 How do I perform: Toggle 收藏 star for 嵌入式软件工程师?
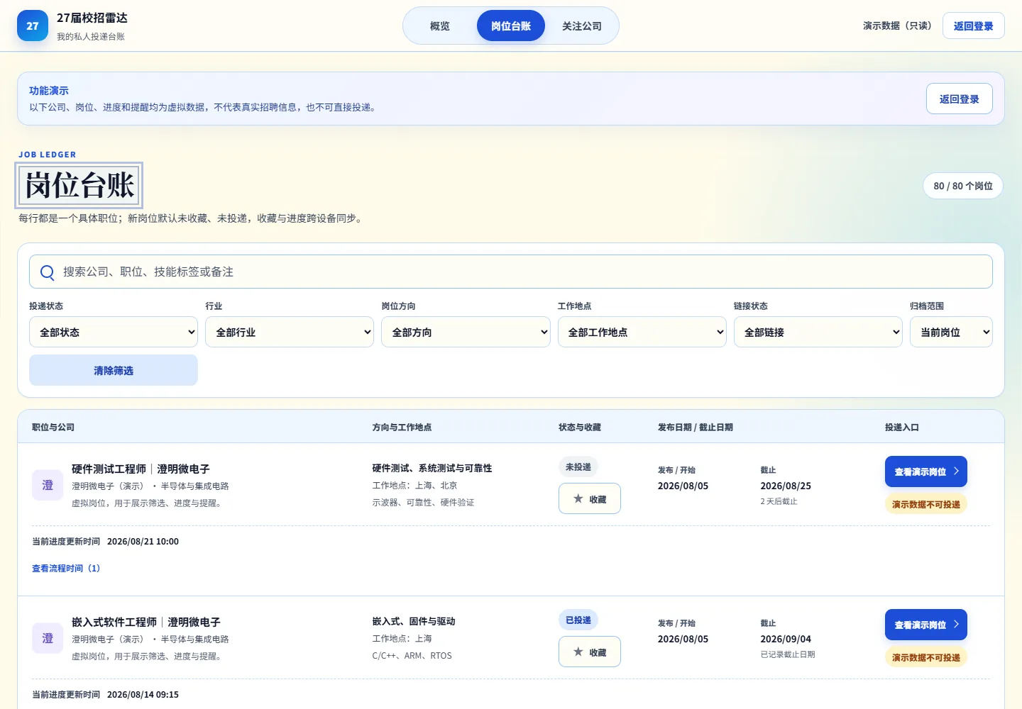click(x=590, y=652)
